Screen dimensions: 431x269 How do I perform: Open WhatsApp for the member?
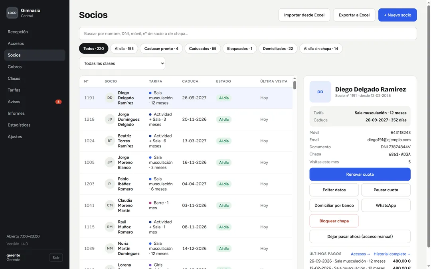pos(386,205)
